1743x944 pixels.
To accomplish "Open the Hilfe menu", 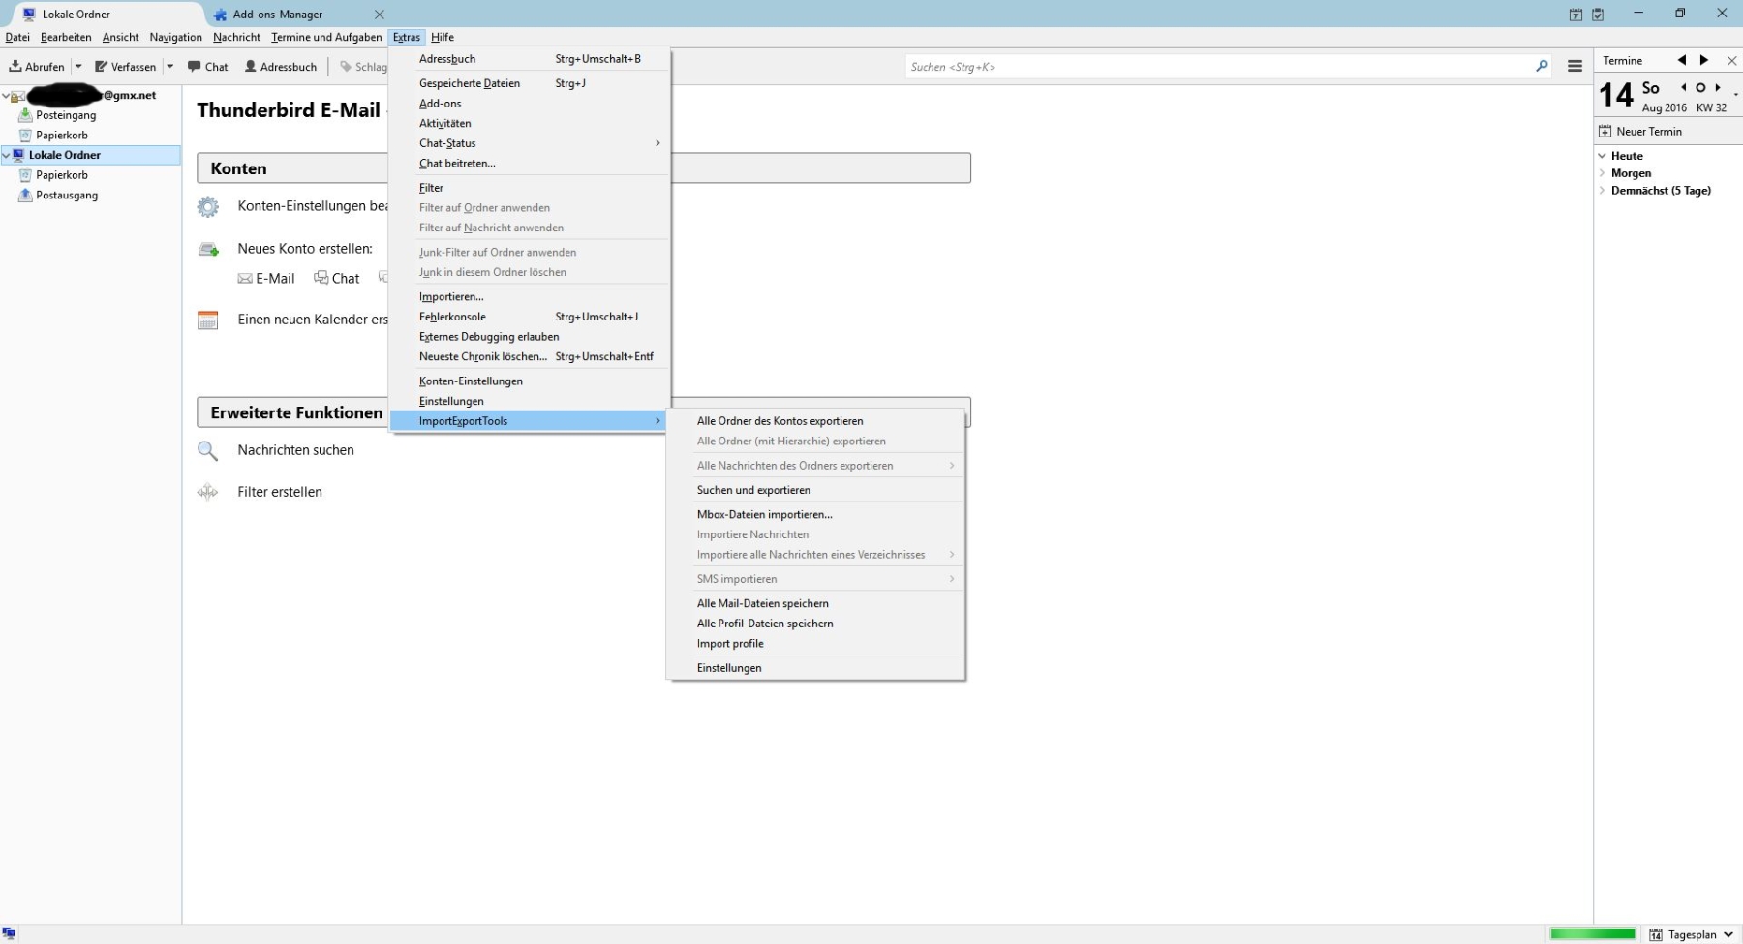I will pyautogui.click(x=443, y=38).
